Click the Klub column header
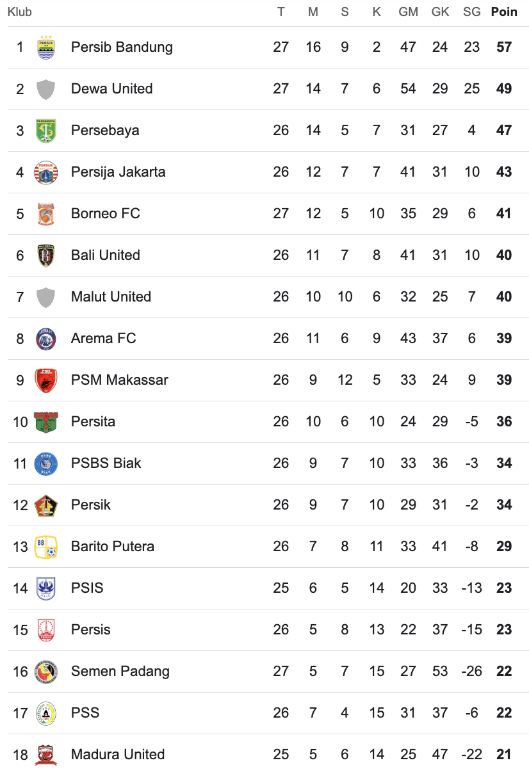 [19, 12]
